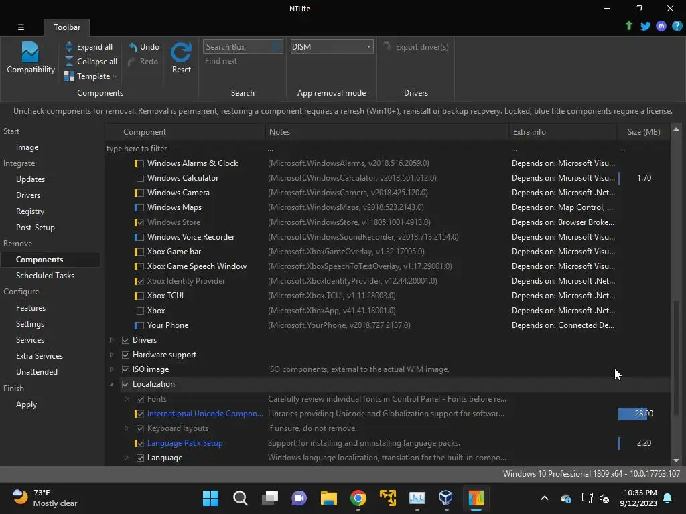686x514 pixels.
Task: Click the Export driver(s) icon
Action: 387,46
